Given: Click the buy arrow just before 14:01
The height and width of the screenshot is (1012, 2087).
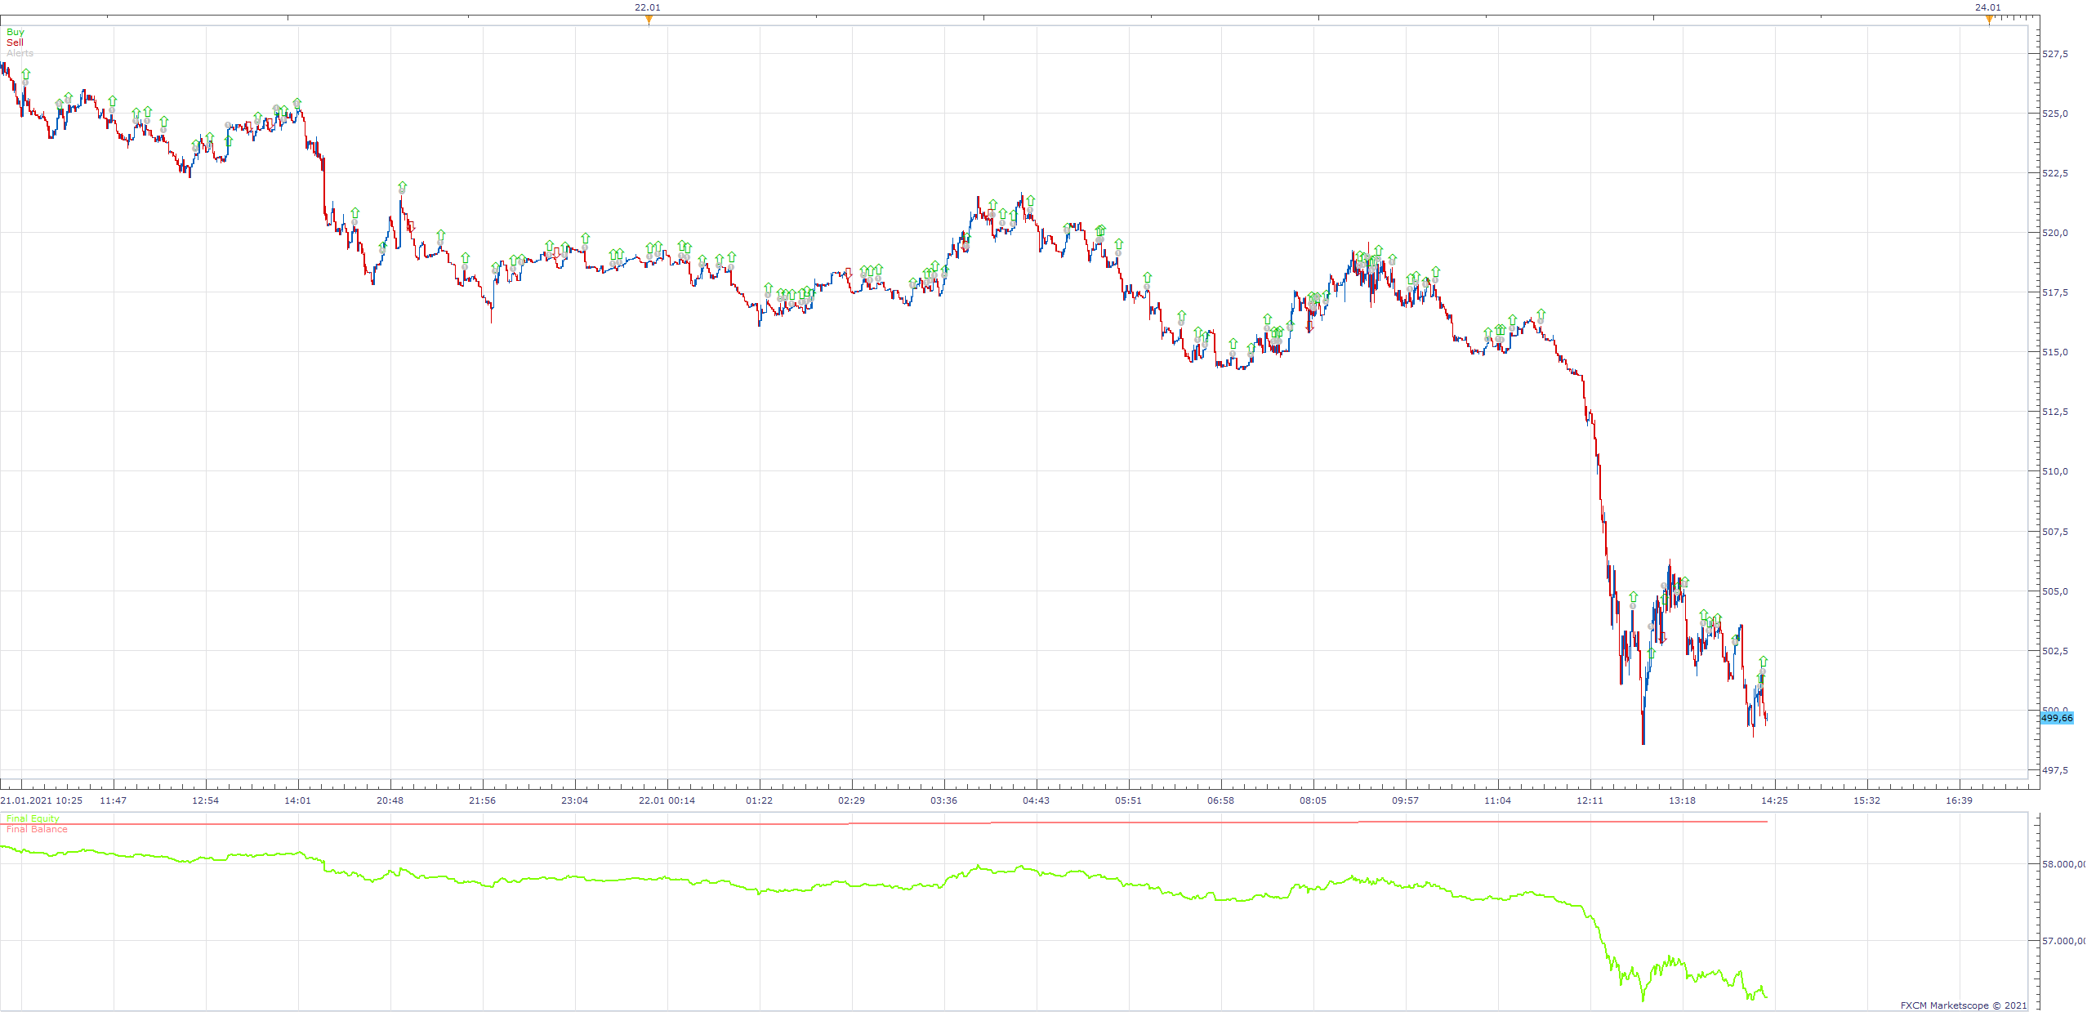Looking at the screenshot, I should 297,103.
